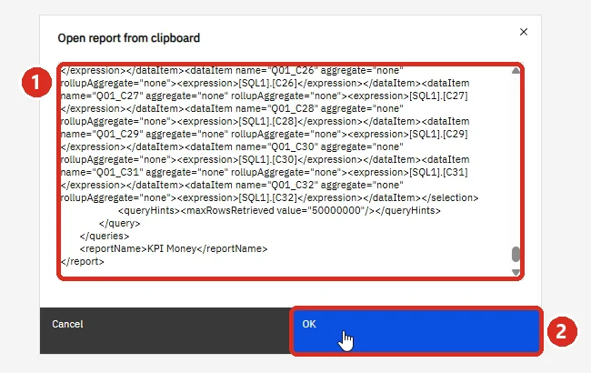Click inside the report XML text area
Screen dimensions: 591x373
click(x=290, y=172)
